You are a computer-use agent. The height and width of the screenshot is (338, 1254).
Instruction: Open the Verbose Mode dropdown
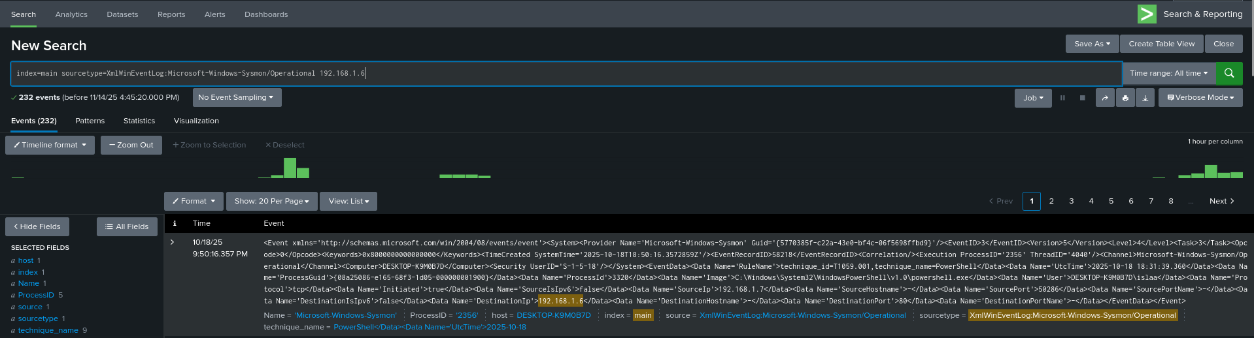pos(1200,97)
